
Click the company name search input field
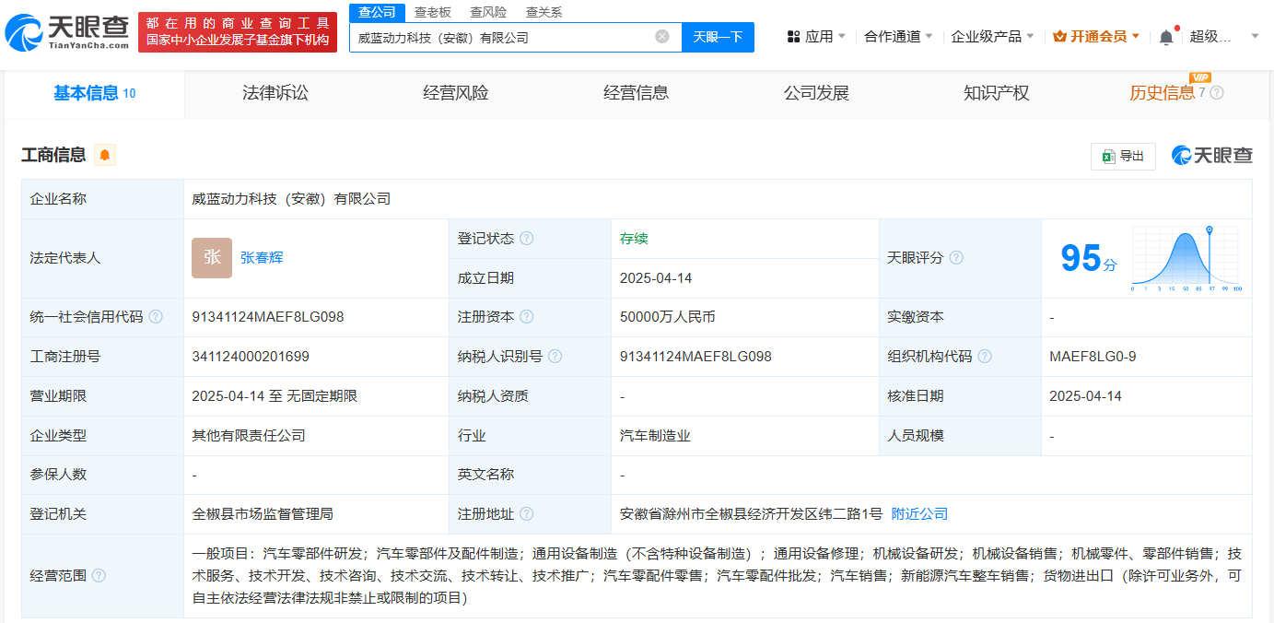click(502, 38)
